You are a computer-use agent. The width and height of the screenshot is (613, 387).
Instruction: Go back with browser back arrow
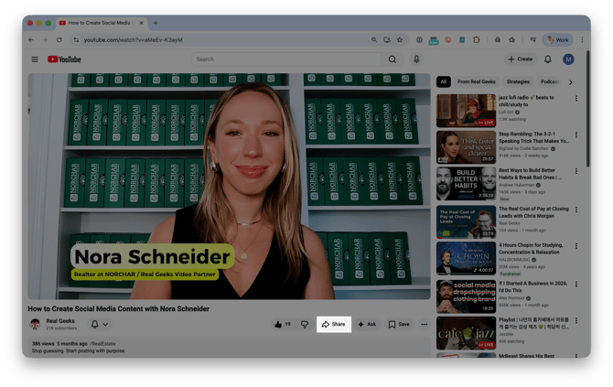pyautogui.click(x=31, y=40)
